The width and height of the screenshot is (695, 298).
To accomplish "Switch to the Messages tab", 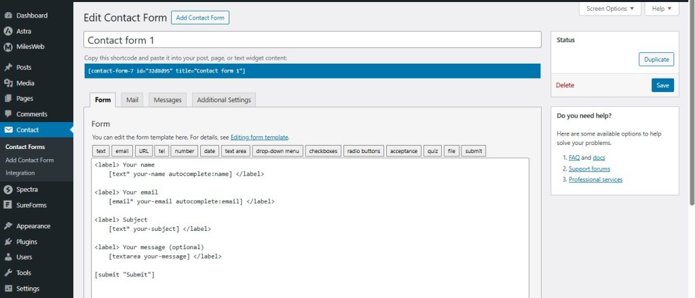I will tap(168, 100).
